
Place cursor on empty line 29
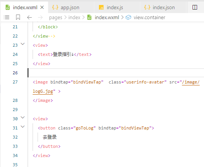pos(116,110)
